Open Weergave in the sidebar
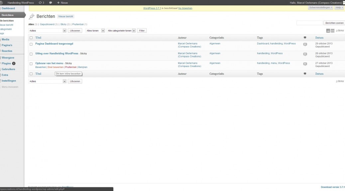 (x=8, y=58)
